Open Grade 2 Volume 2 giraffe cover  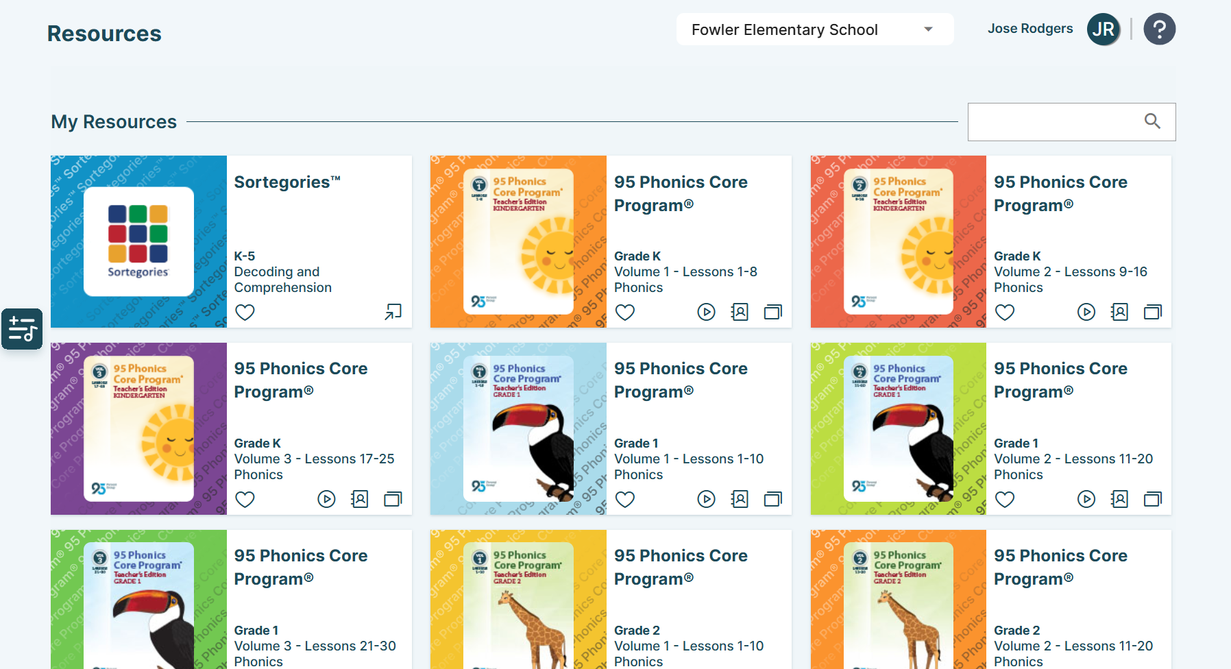[x=899, y=599]
